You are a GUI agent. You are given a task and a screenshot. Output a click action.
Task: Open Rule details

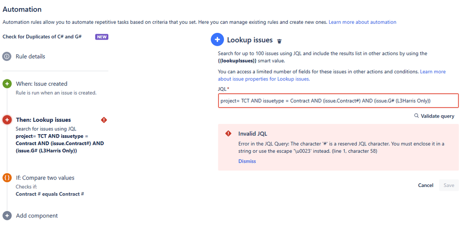tap(30, 56)
